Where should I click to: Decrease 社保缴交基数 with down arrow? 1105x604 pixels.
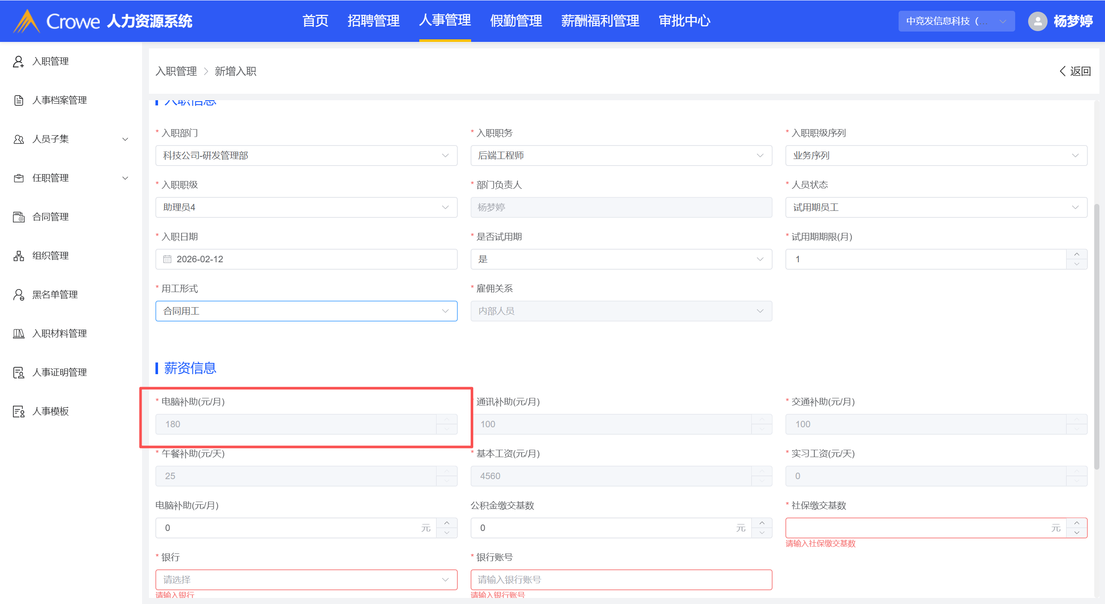[1077, 533]
